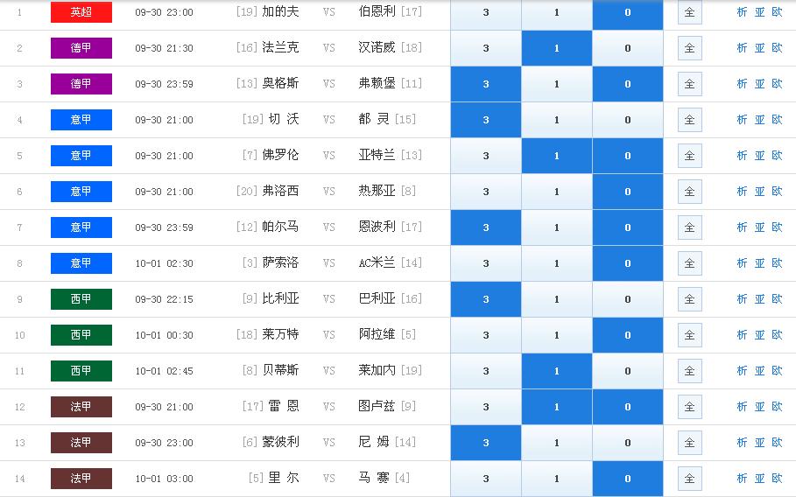Click 全 button in 雷恩 row
The height and width of the screenshot is (497, 796).
click(x=690, y=407)
